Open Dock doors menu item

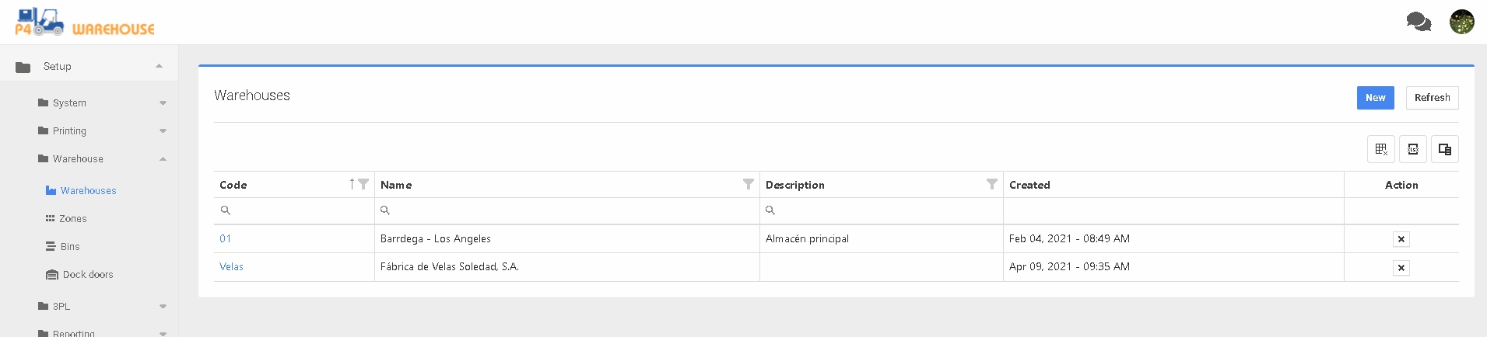click(87, 274)
